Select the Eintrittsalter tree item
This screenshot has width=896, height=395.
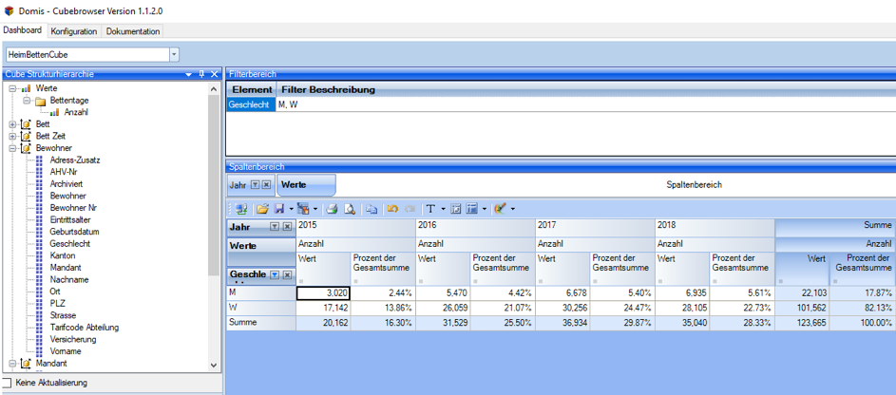coord(70,219)
